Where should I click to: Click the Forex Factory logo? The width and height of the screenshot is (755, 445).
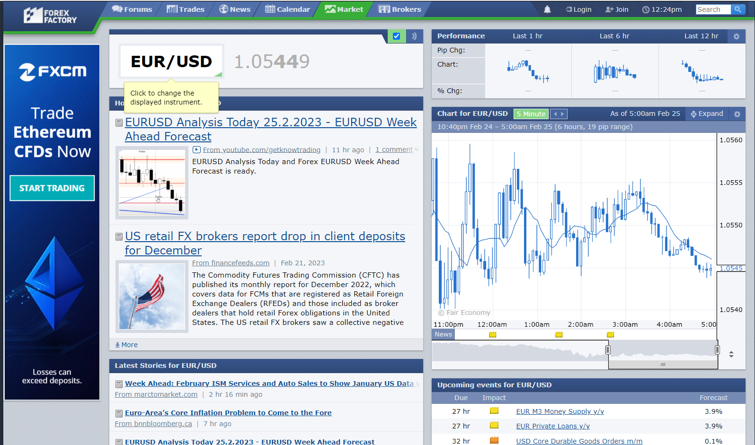[50, 16]
